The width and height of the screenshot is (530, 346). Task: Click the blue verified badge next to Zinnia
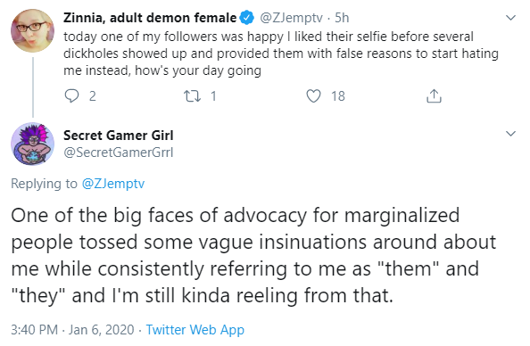pyautogui.click(x=247, y=18)
